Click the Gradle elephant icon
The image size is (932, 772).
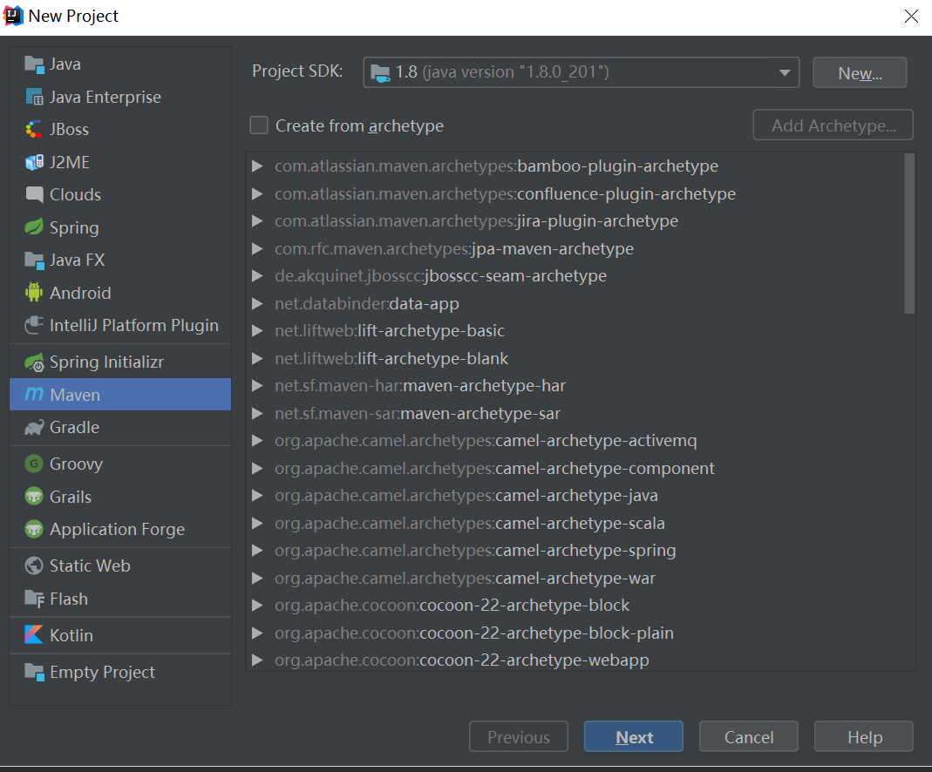coord(34,427)
